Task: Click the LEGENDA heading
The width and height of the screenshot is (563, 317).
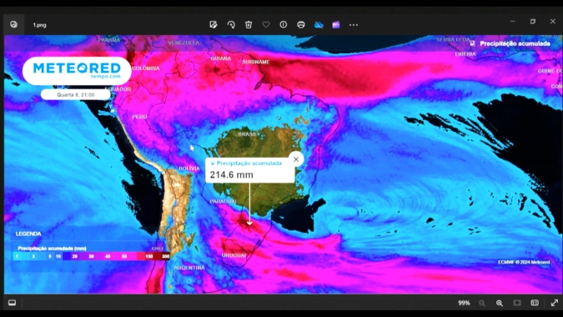Action: (x=28, y=234)
